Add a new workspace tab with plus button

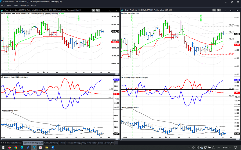coord(116,143)
